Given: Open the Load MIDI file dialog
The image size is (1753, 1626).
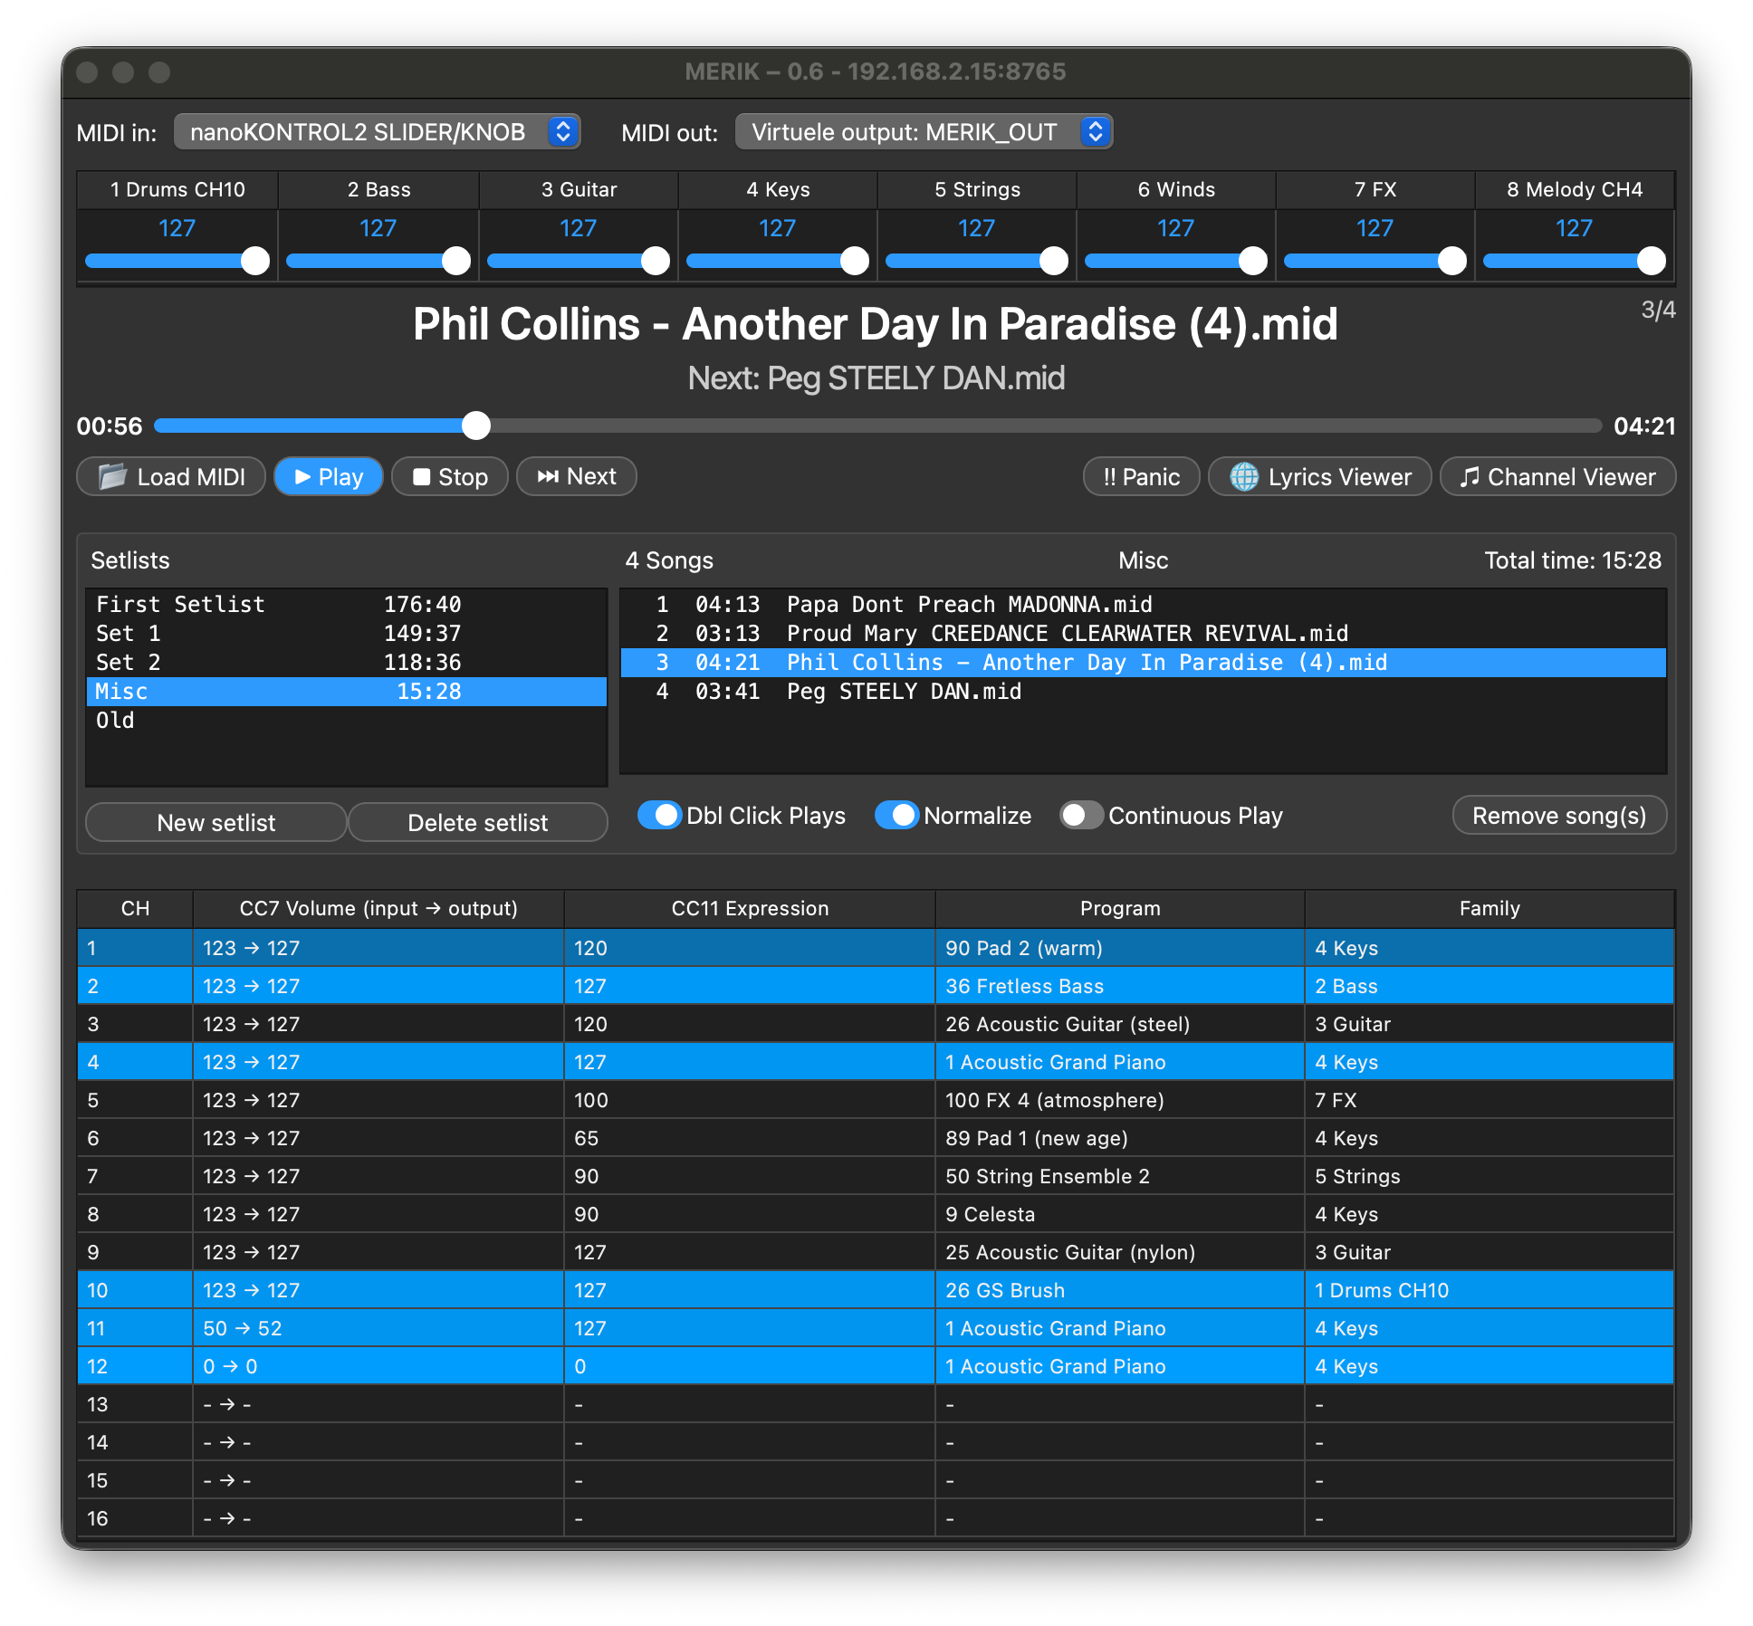Looking at the screenshot, I should click(171, 476).
